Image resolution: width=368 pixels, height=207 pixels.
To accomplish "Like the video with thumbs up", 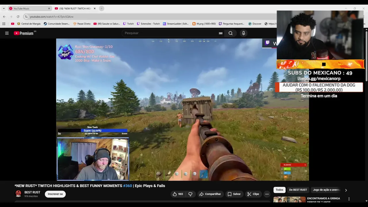I will (x=178, y=194).
